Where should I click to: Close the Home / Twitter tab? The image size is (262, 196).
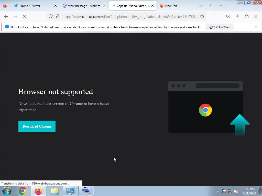pyautogui.click(x=56, y=6)
